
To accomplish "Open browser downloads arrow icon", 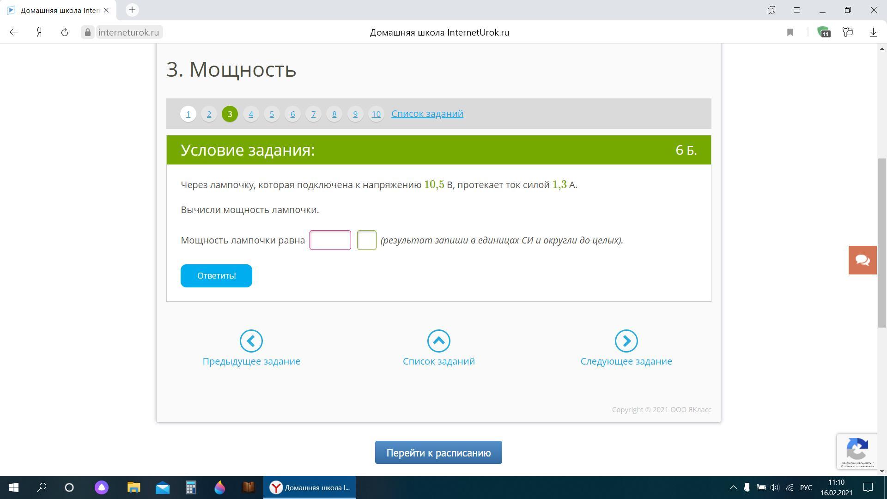I will pyautogui.click(x=873, y=32).
